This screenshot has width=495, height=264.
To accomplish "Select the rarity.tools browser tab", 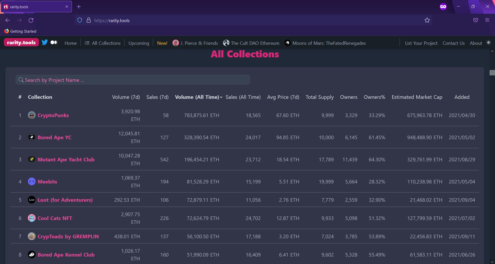I will pos(36,7).
